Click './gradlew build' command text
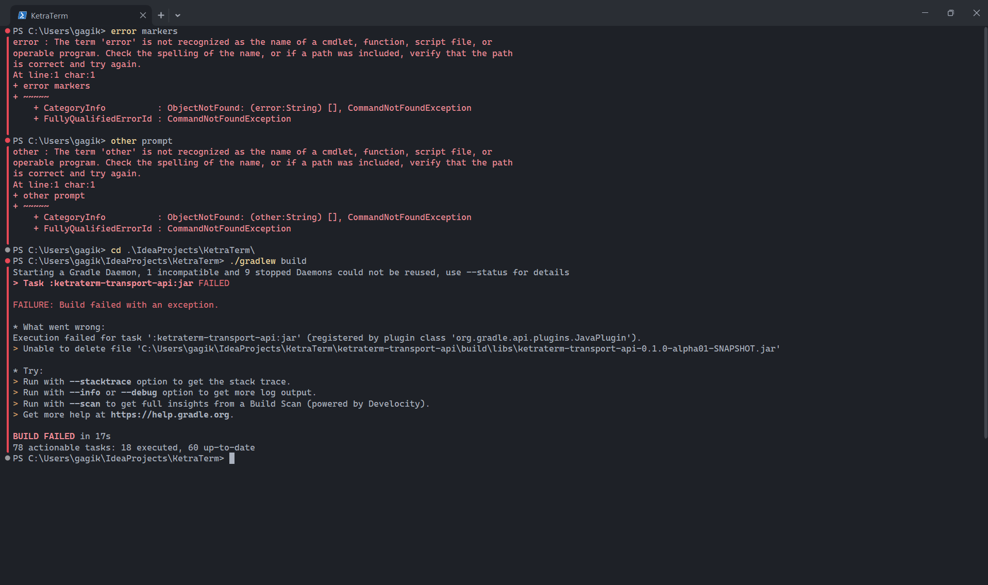The width and height of the screenshot is (988, 585). 267,261
